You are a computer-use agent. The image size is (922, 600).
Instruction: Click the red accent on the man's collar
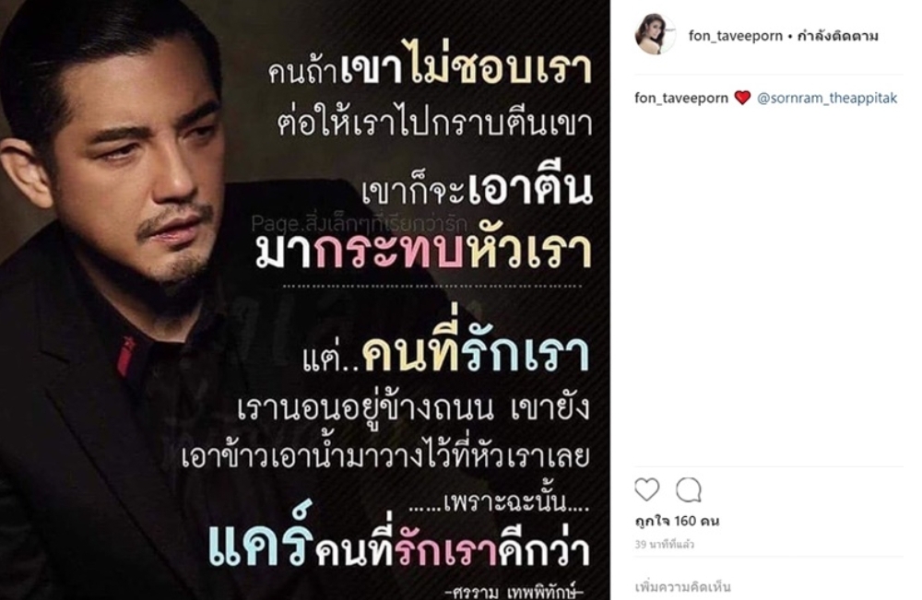click(125, 357)
